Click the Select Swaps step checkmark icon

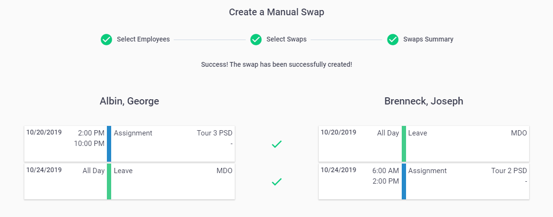tap(256, 40)
